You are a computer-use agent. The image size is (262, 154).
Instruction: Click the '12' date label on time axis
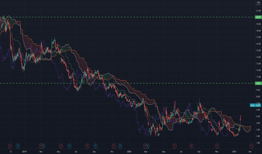(x=11, y=152)
